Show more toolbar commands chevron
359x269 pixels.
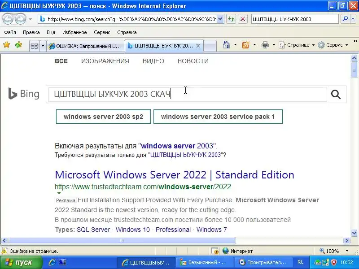point(355,41)
